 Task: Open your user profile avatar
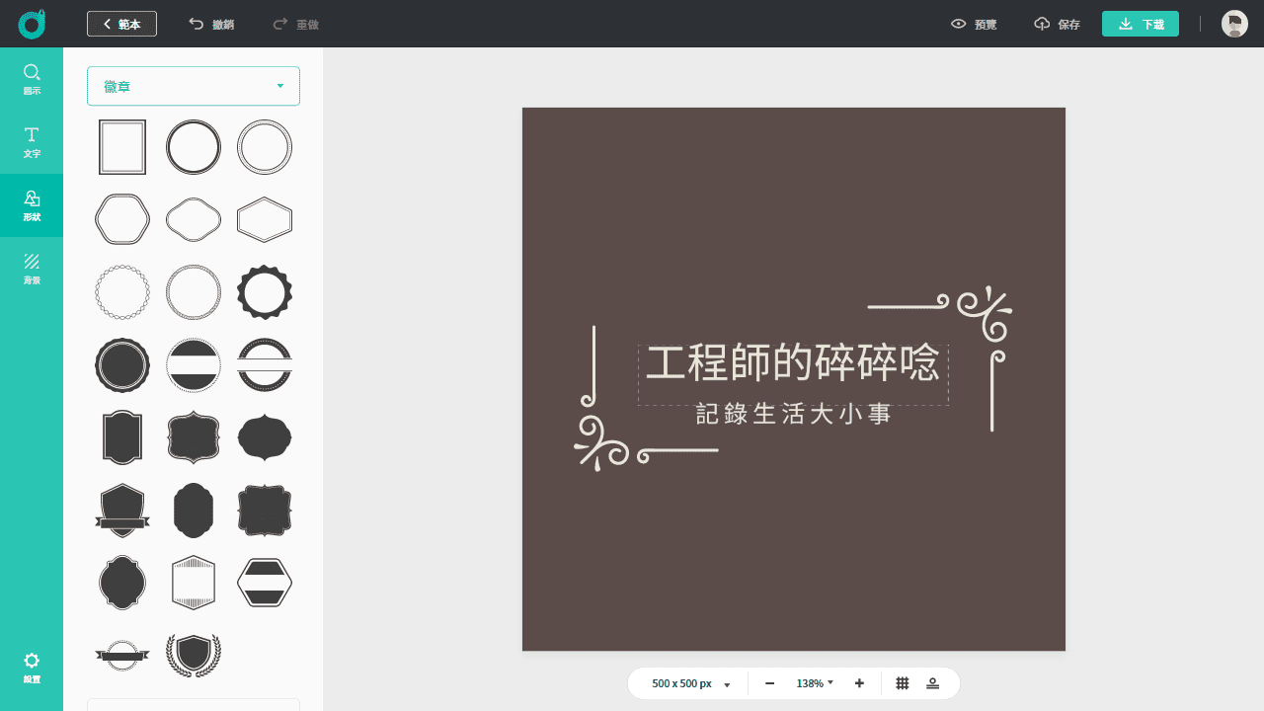click(1234, 24)
